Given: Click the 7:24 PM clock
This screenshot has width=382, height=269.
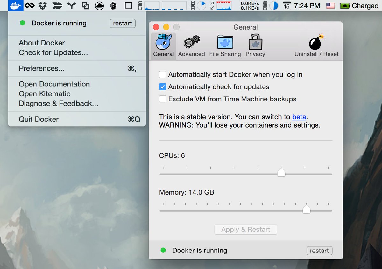Looking at the screenshot, I should point(308,5).
